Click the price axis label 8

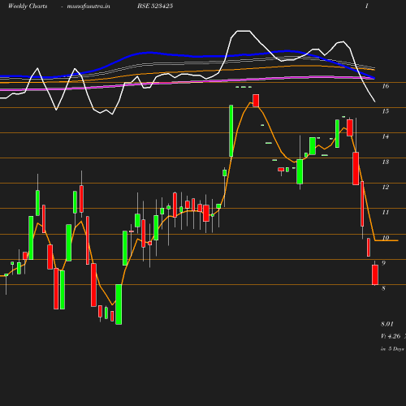[383, 288]
